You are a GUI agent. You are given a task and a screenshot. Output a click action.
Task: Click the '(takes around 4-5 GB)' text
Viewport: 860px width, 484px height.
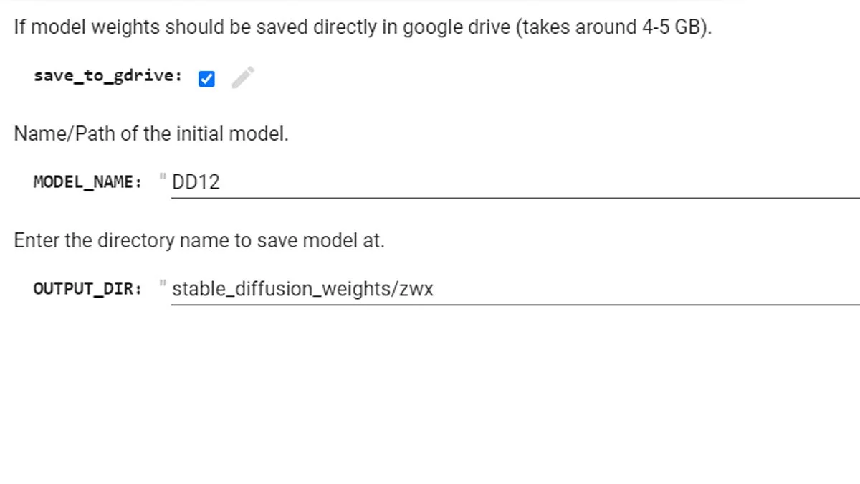[613, 28]
